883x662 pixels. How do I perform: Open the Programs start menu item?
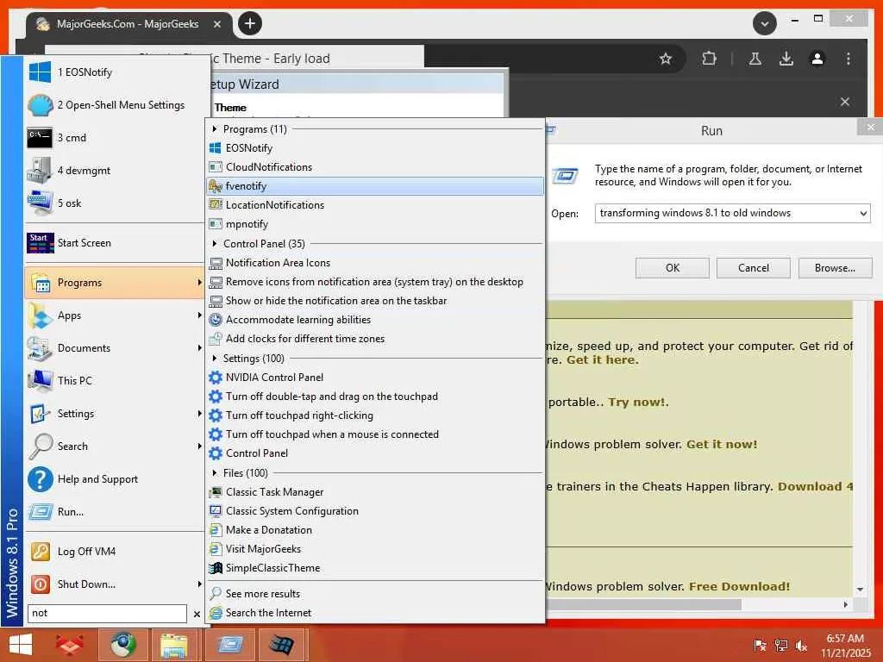(x=116, y=283)
